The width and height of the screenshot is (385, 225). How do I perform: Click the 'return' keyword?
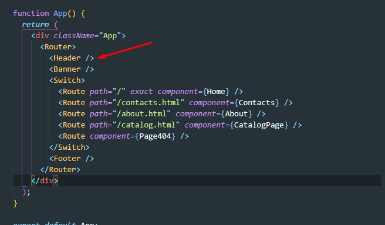point(35,24)
